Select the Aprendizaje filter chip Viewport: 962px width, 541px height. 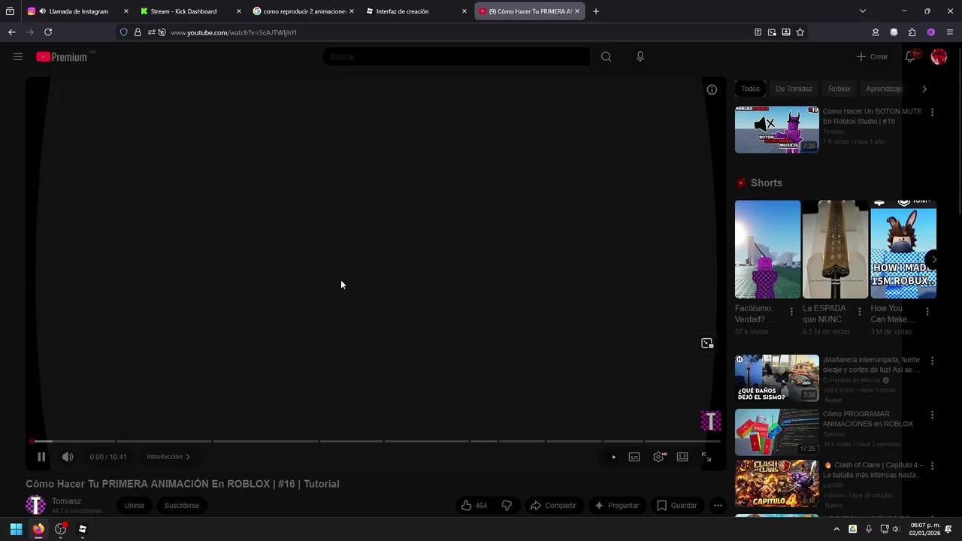coord(884,89)
